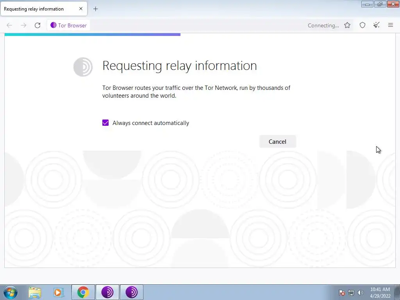Click the gray Tor onion logo beside heading
The height and width of the screenshot is (300, 400).
(83, 67)
